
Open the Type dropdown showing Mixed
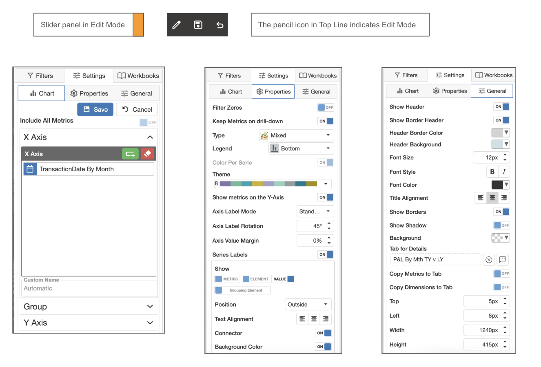pos(296,135)
